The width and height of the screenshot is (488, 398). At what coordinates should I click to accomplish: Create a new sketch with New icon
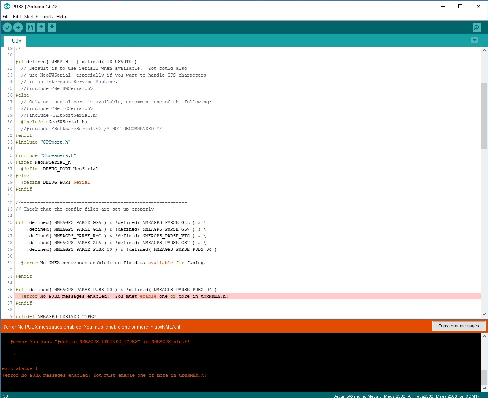pyautogui.click(x=30, y=27)
